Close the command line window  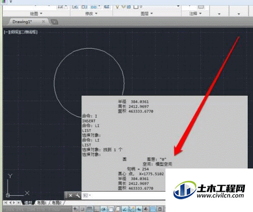coord(70,195)
